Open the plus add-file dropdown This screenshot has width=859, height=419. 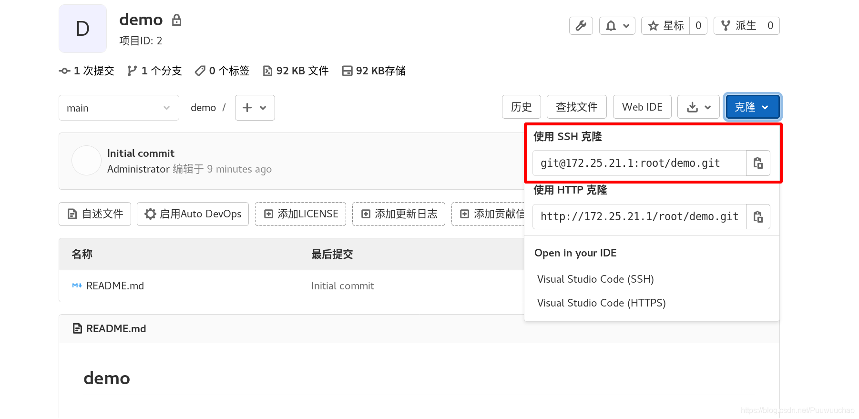tap(255, 108)
